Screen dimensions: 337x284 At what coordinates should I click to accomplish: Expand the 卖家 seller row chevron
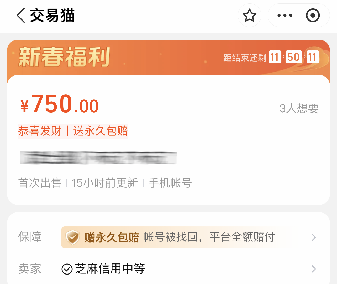click(x=314, y=269)
